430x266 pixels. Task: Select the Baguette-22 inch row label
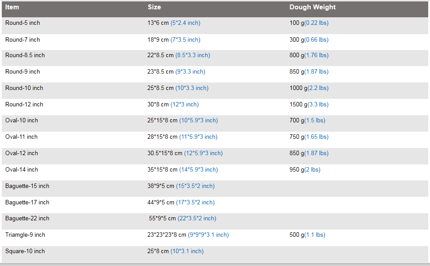[x=27, y=219]
